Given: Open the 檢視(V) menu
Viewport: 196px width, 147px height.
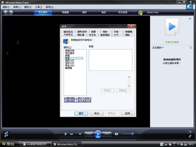Looking at the screenshot, I should click(17, 7).
